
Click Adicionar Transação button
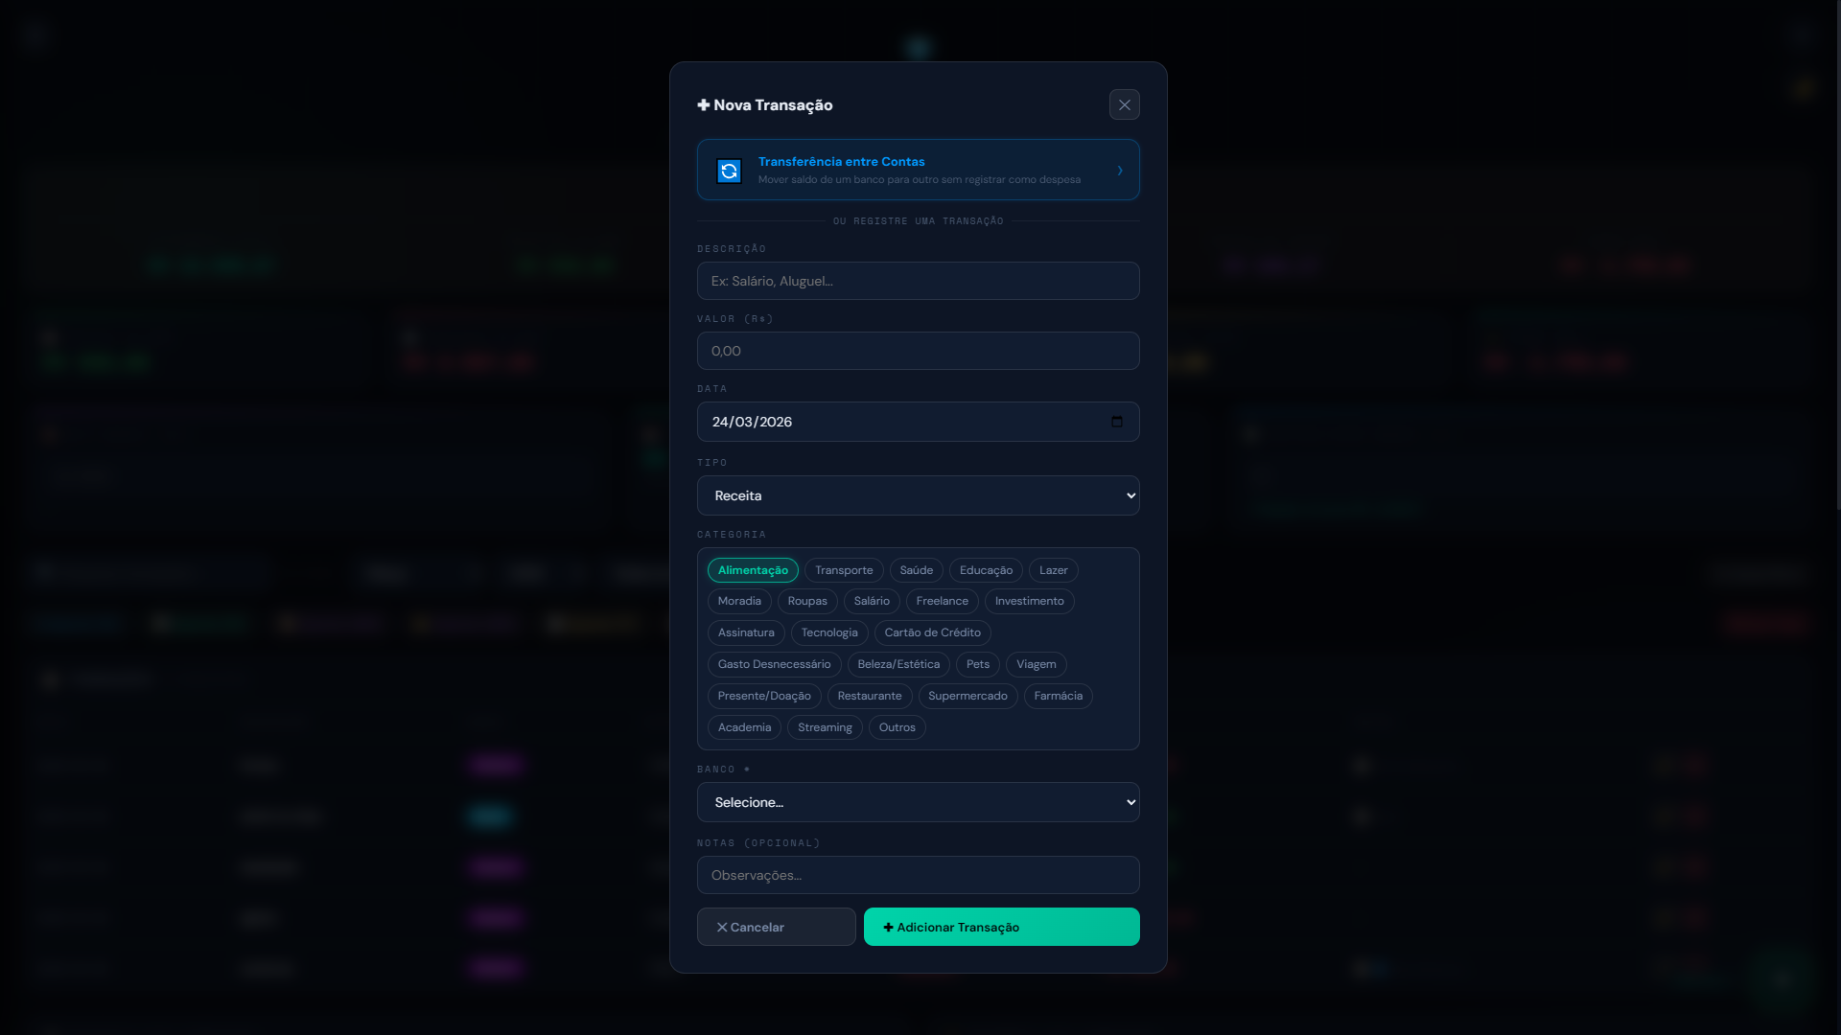coord(1001,927)
